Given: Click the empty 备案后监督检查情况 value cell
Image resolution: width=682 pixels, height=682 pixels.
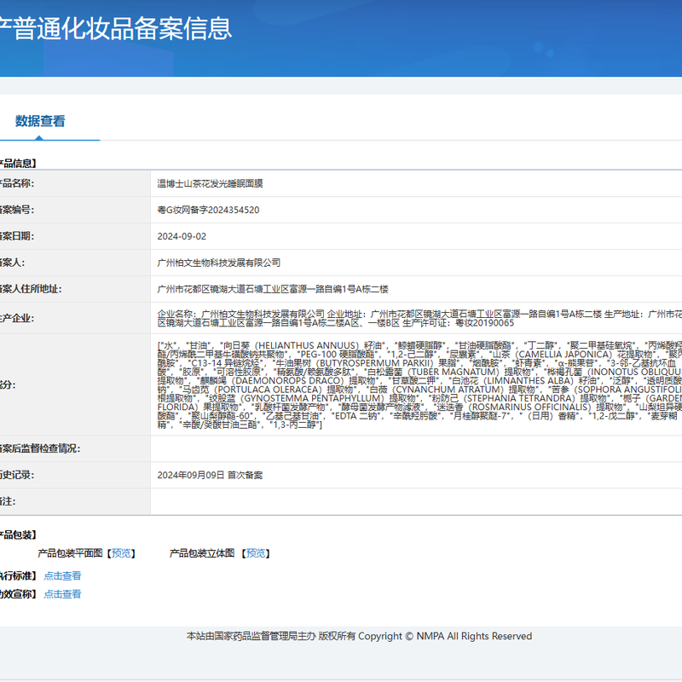Looking at the screenshot, I should (x=409, y=448).
